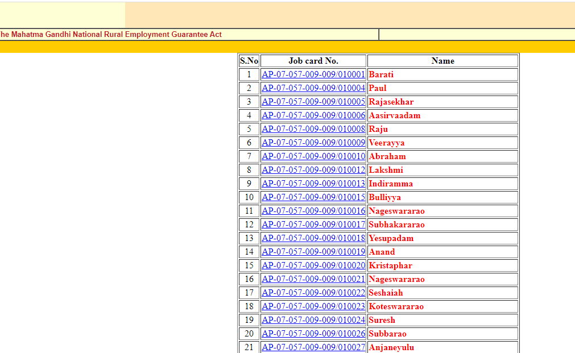Open job card ending 010021
Viewport: 575px width, 353px height.
click(313, 279)
